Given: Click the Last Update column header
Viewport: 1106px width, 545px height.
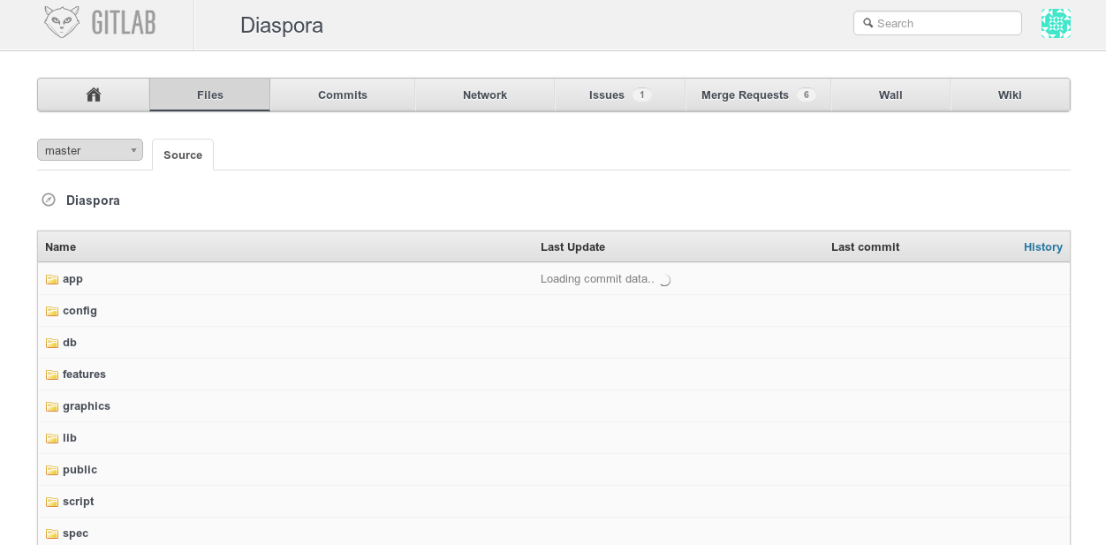Looking at the screenshot, I should [x=572, y=247].
